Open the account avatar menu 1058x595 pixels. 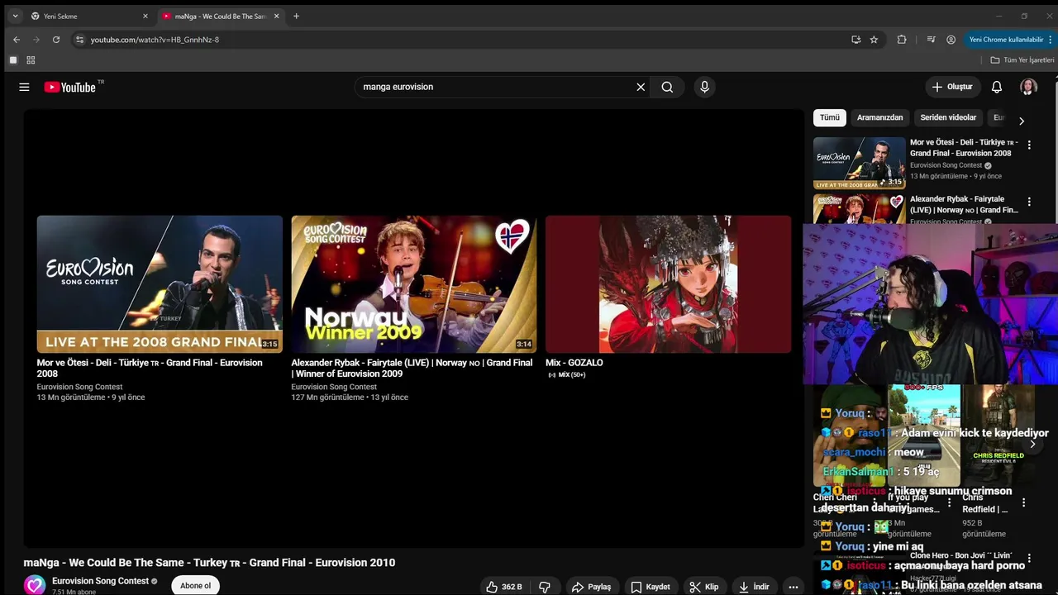pyautogui.click(x=1028, y=87)
